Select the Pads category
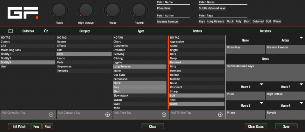 pyautogui.click(x=84, y=62)
